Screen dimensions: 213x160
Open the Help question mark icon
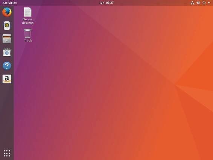point(7,66)
